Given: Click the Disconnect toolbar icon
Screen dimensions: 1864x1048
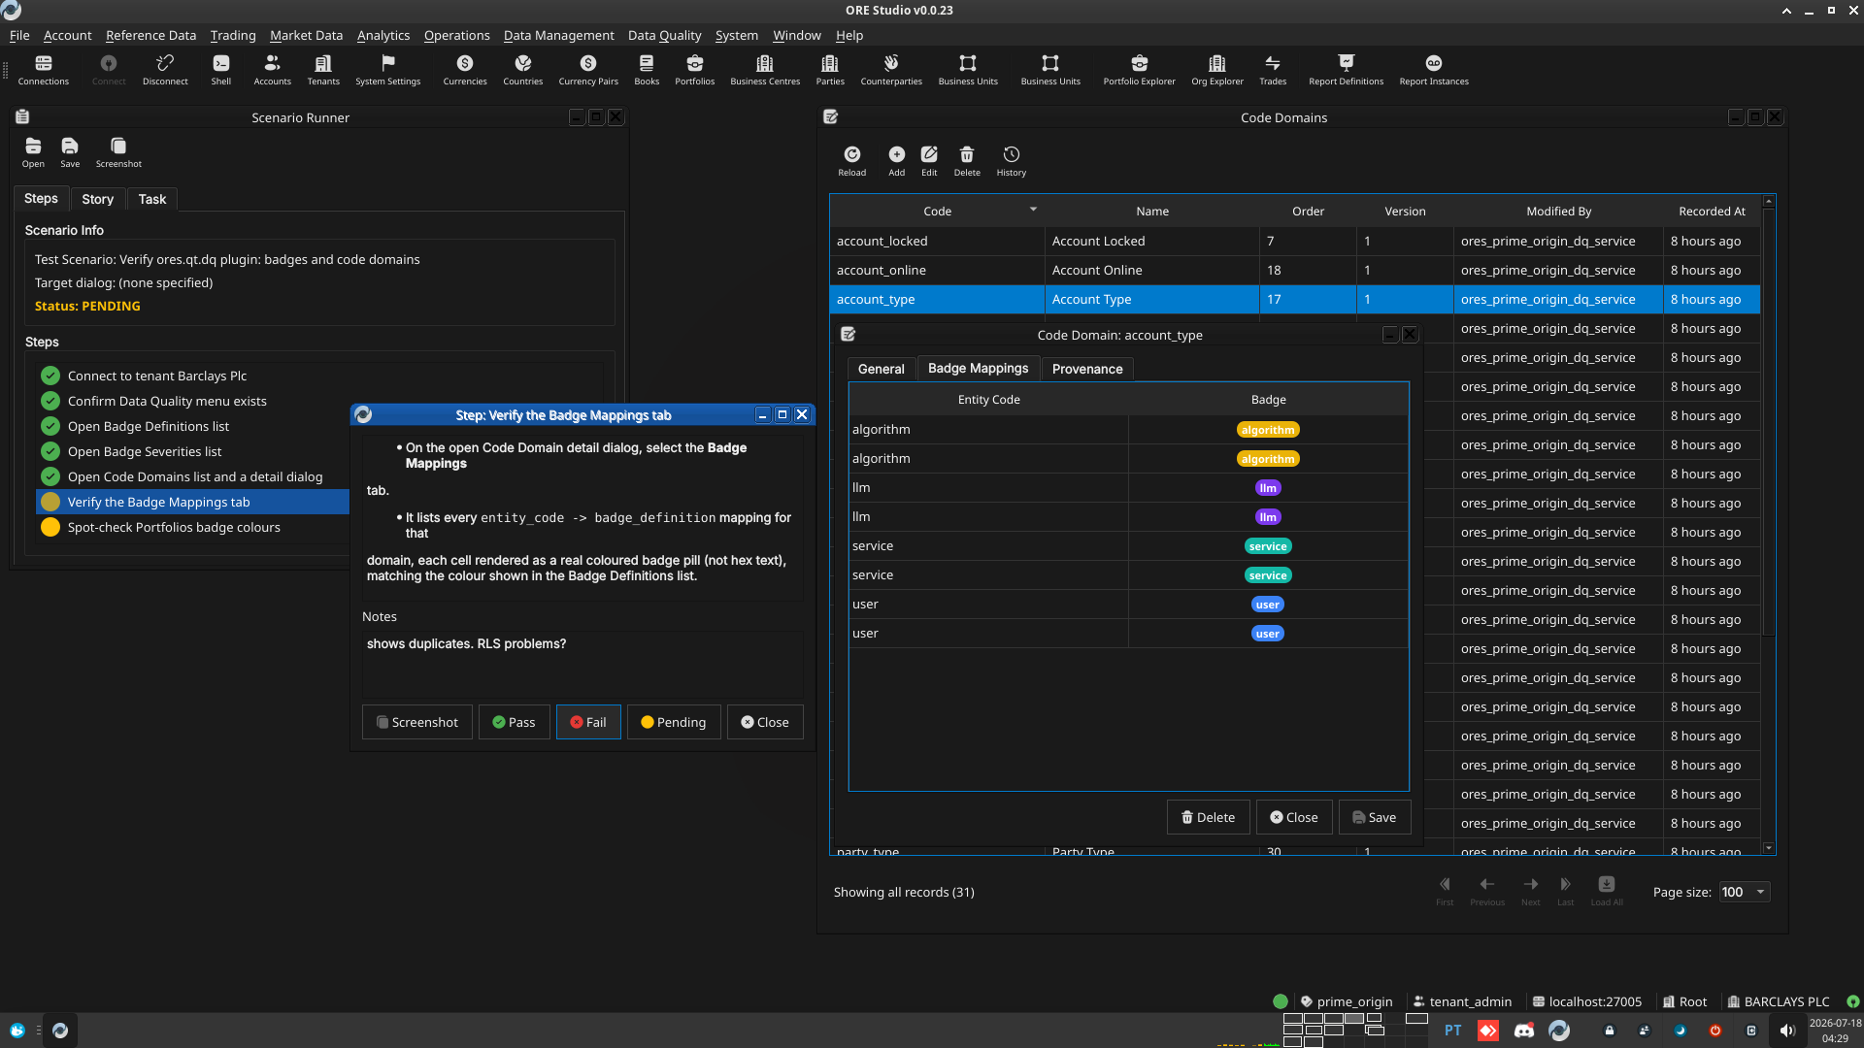Looking at the screenshot, I should (x=165, y=70).
